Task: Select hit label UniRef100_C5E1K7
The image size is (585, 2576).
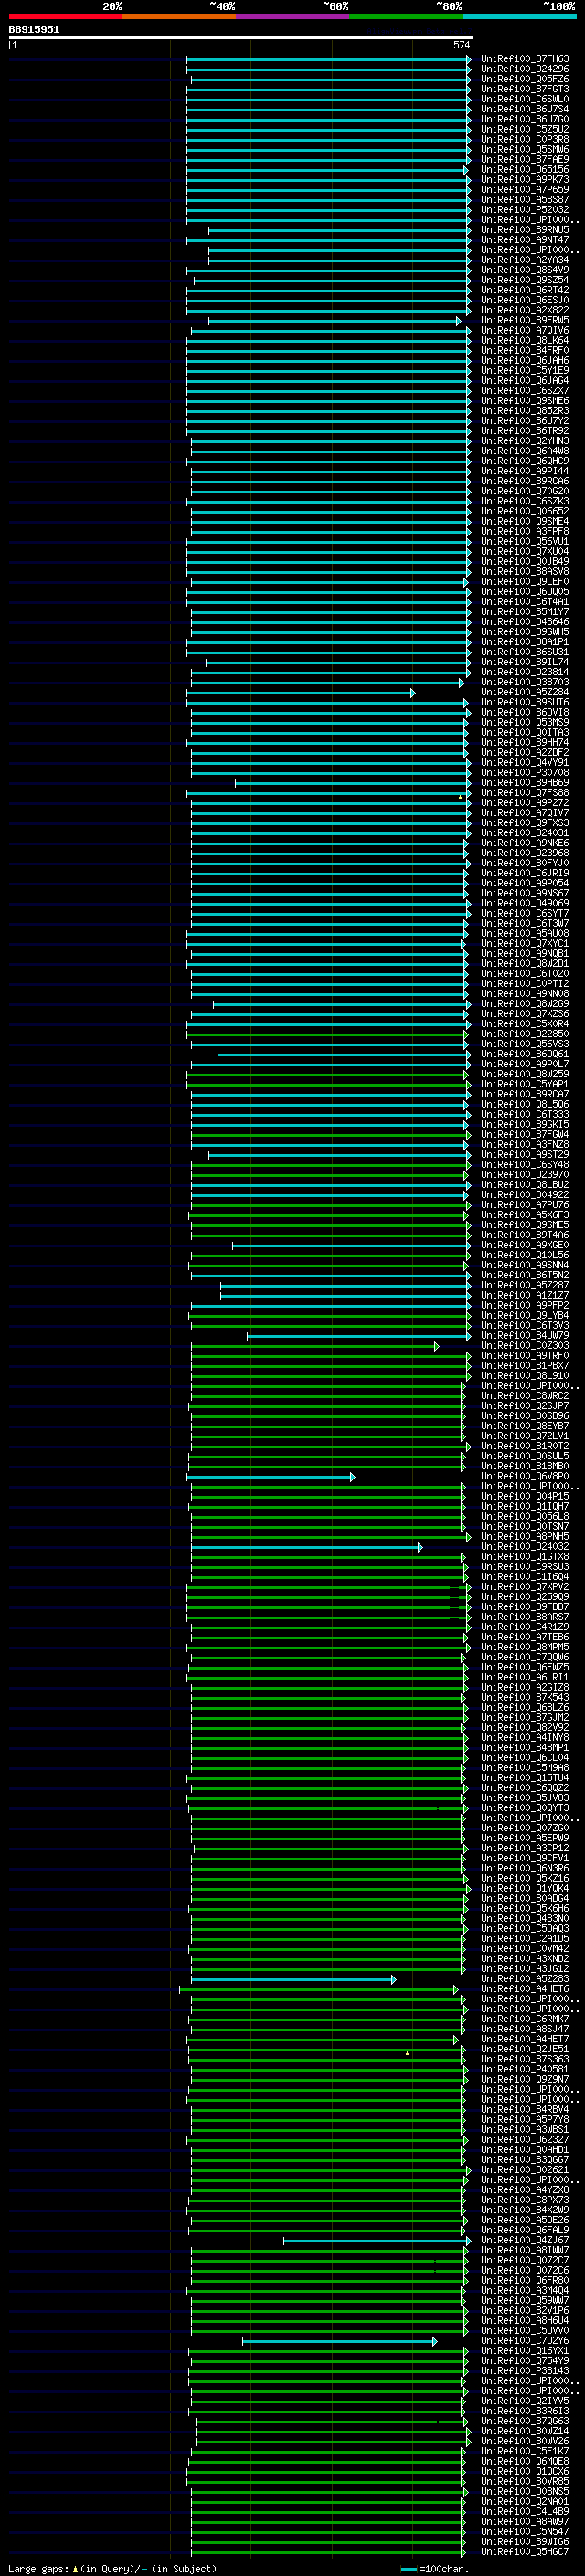Action: click(x=525, y=2451)
